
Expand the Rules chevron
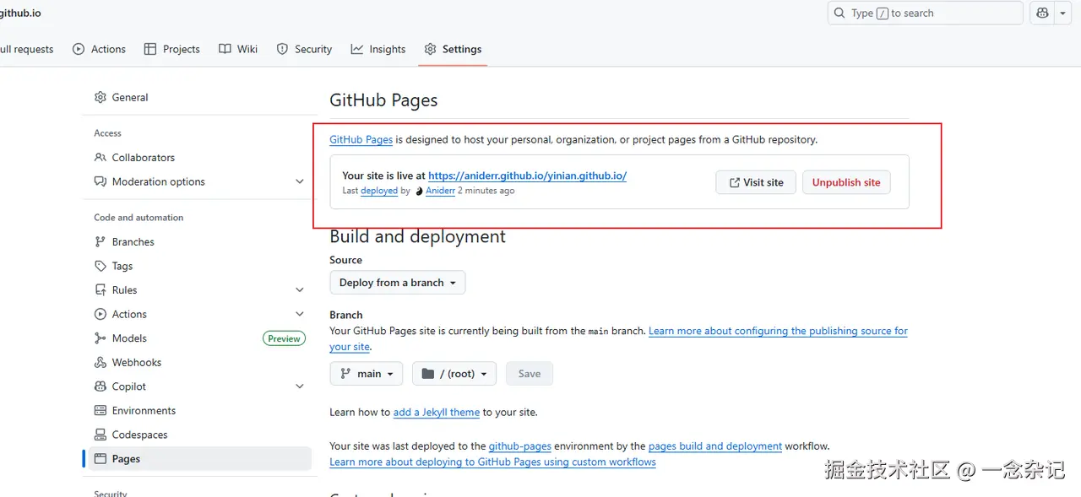tap(300, 289)
